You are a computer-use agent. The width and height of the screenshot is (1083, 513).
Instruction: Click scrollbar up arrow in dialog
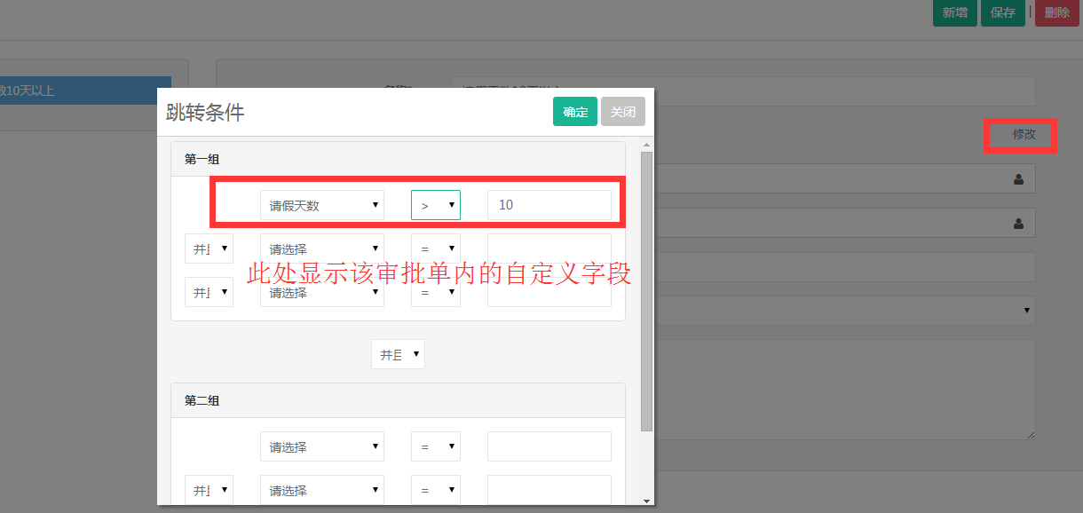[646, 145]
